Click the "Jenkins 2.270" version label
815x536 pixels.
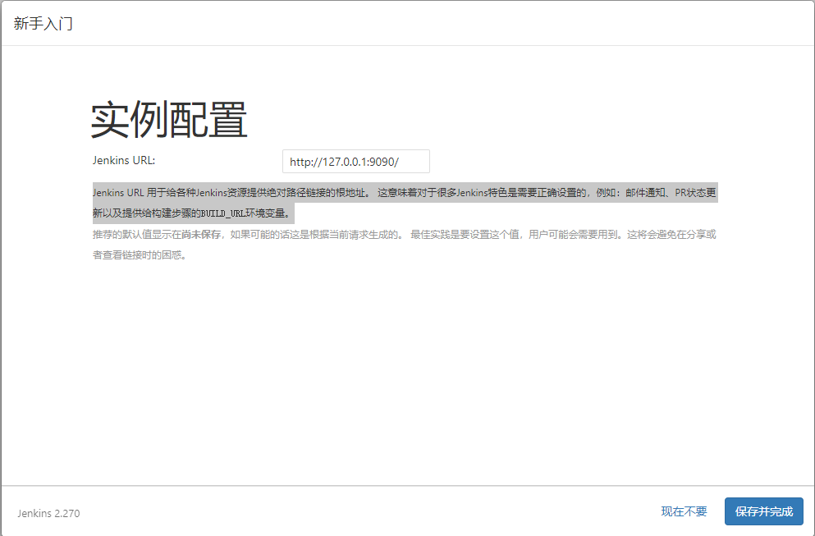[x=47, y=513]
